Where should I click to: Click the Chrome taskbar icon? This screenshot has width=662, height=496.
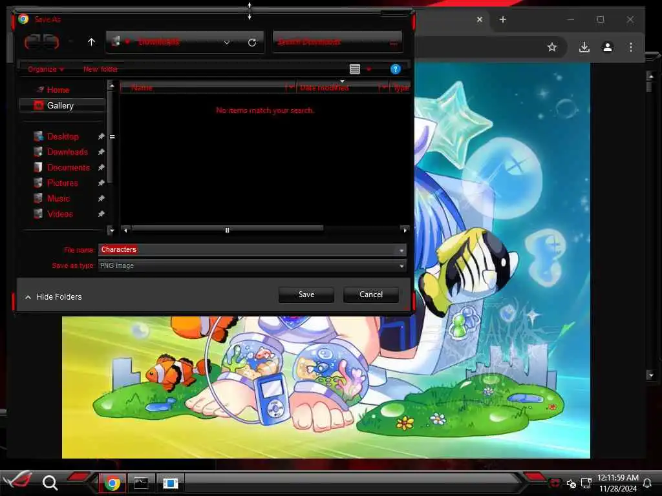tap(112, 482)
